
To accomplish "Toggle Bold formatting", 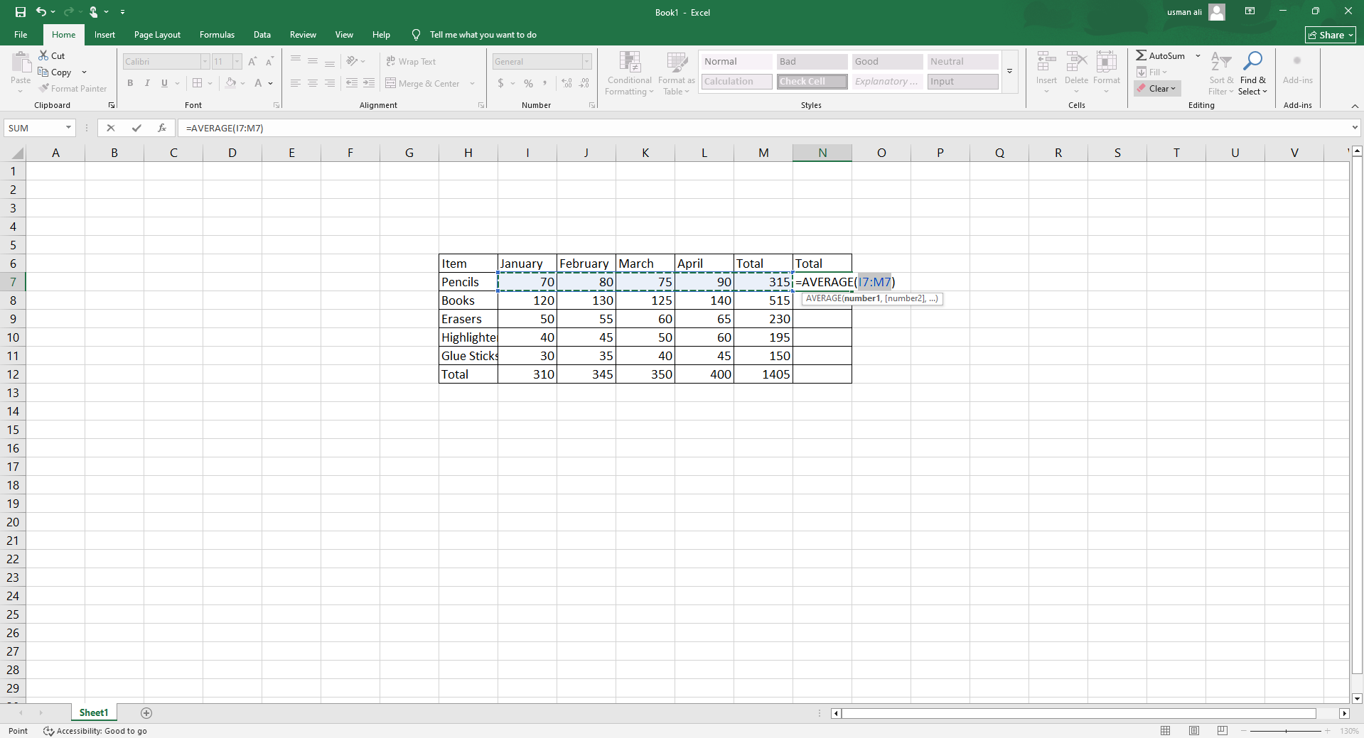I will (130, 83).
